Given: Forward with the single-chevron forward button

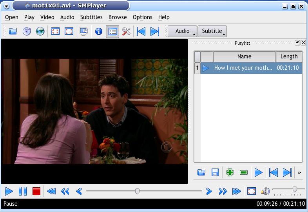Looking at the screenshot, I should (209, 191).
